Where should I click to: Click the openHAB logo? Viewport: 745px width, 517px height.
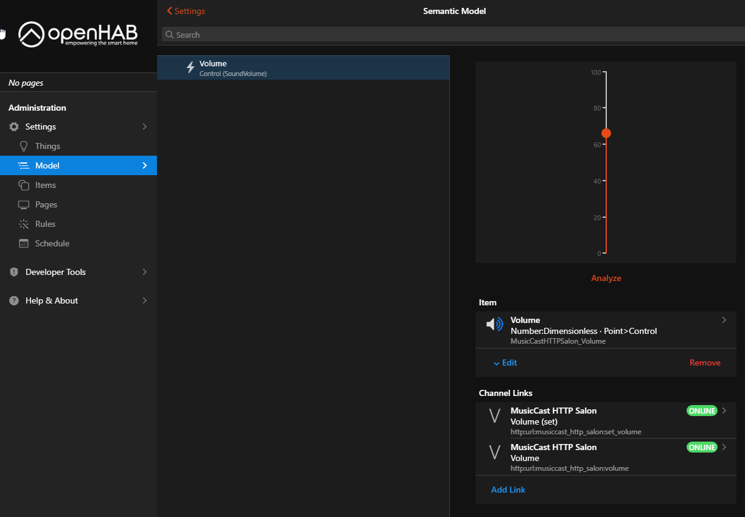tap(78, 34)
